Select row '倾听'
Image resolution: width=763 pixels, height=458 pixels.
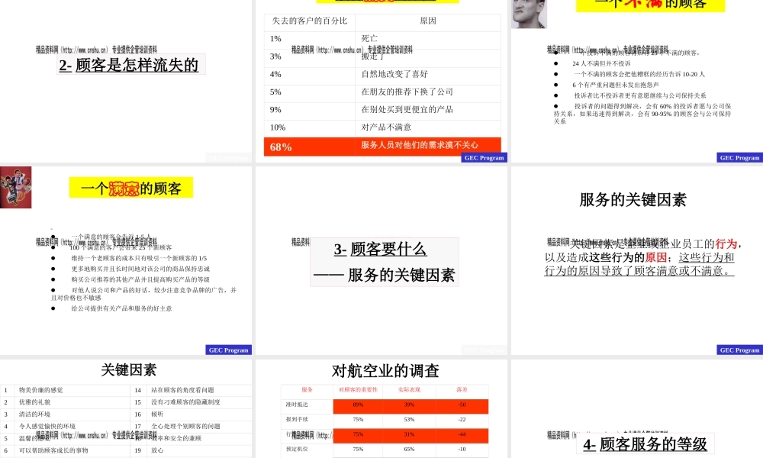coord(157,414)
